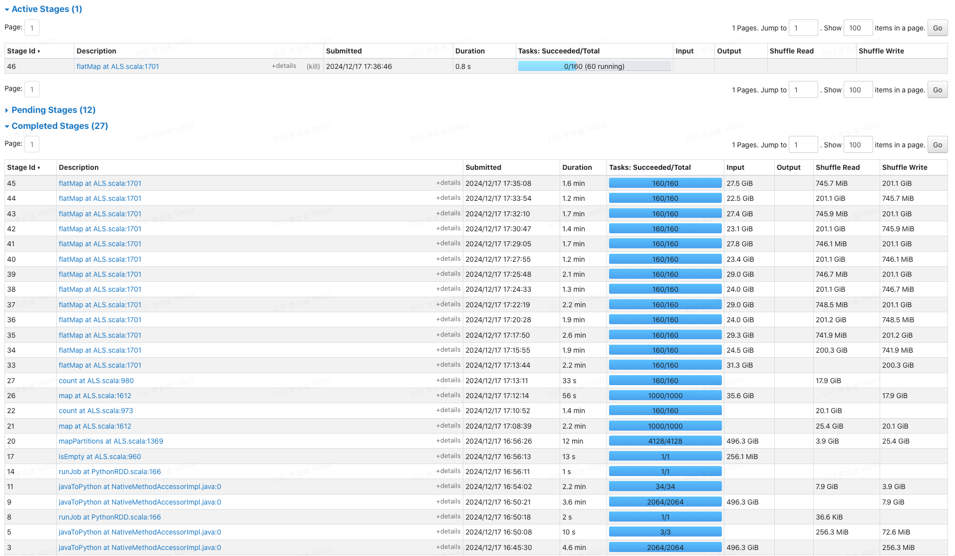This screenshot has height=556, width=955.
Task: Go to page 1 of Completed Stages
Action: 32,144
